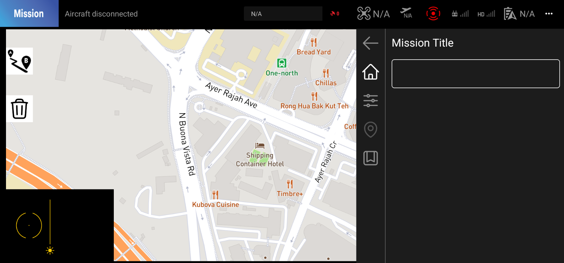Click the attitude compass widget
564x263 pixels.
click(29, 225)
